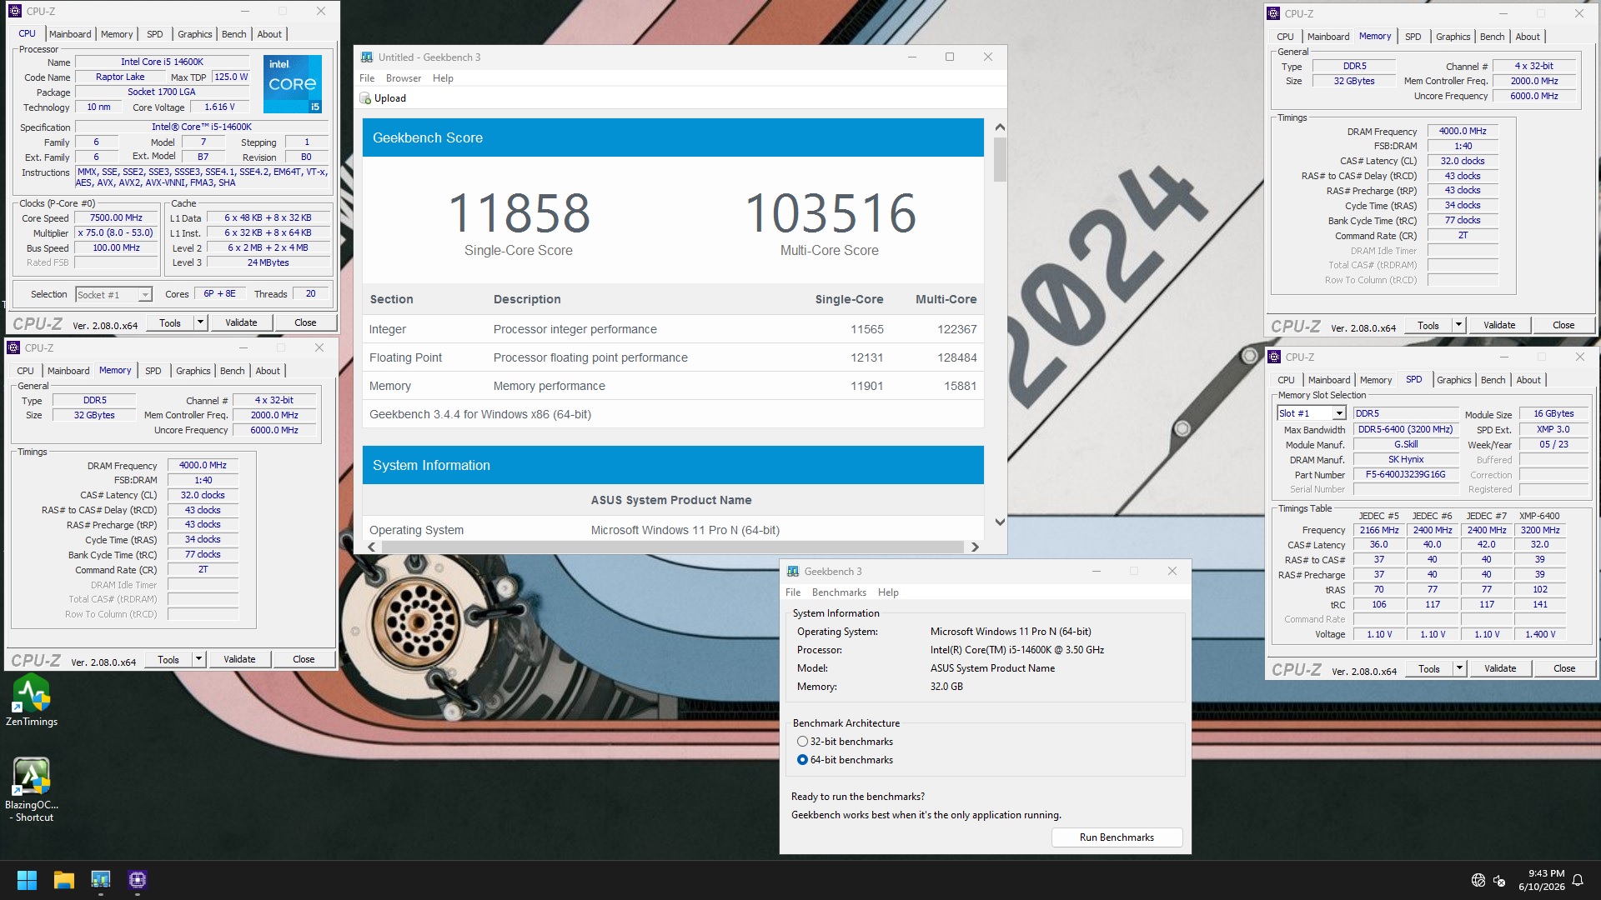Open ZenTimings desktop shortcut

[x=32, y=701]
